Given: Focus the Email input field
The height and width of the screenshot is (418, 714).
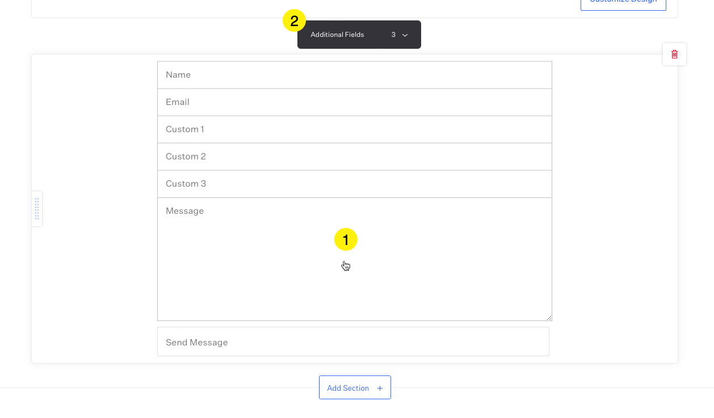Looking at the screenshot, I should (355, 102).
